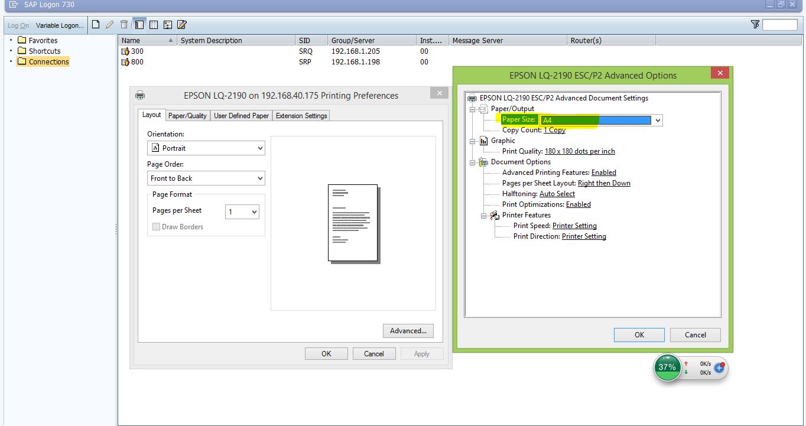Click Cancel in Advanced Options dialog
The image size is (806, 426).
point(695,335)
